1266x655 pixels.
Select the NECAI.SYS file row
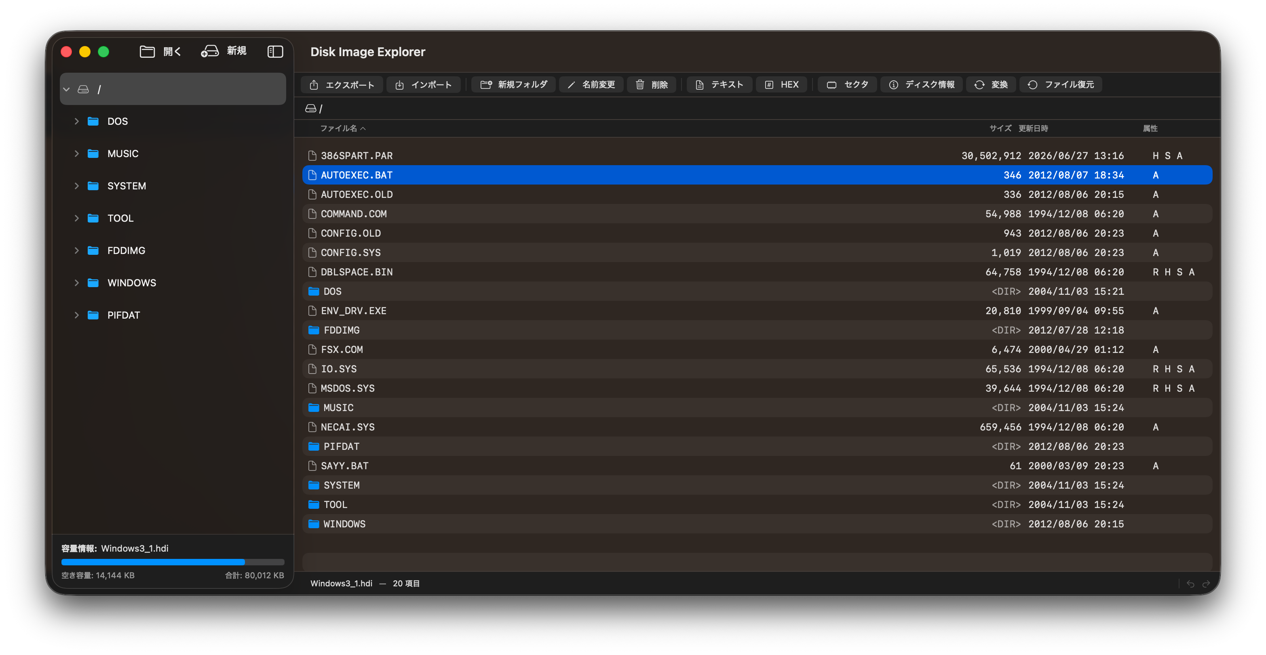757,427
